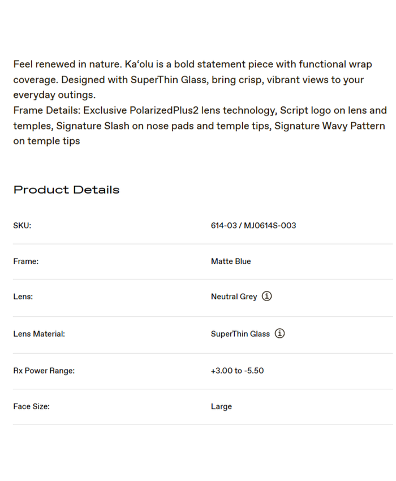Screen dimensions: 396x481
Task: Click the SuperThin Glass info icon
Action: 279,334
